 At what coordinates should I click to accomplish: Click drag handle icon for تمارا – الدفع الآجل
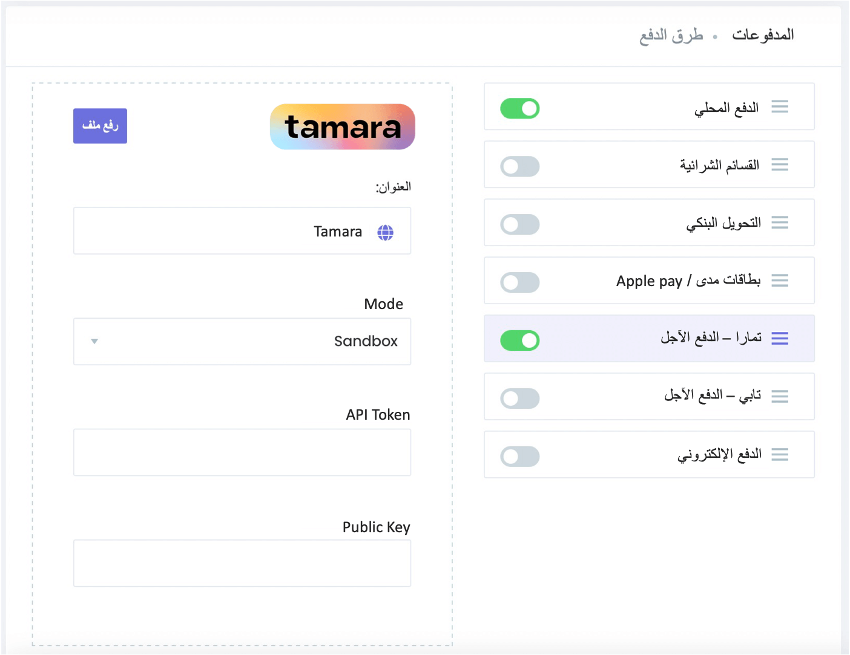pos(780,339)
